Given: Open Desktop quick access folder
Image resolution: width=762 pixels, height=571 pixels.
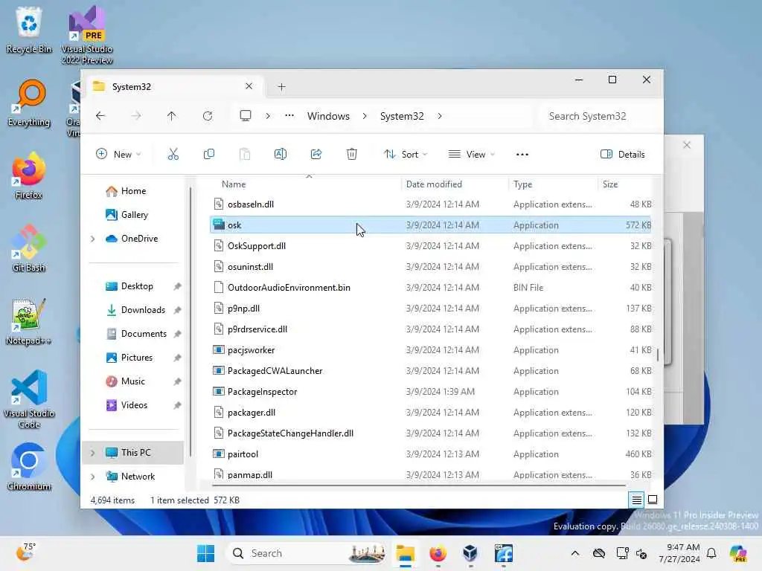Looking at the screenshot, I should [129, 286].
